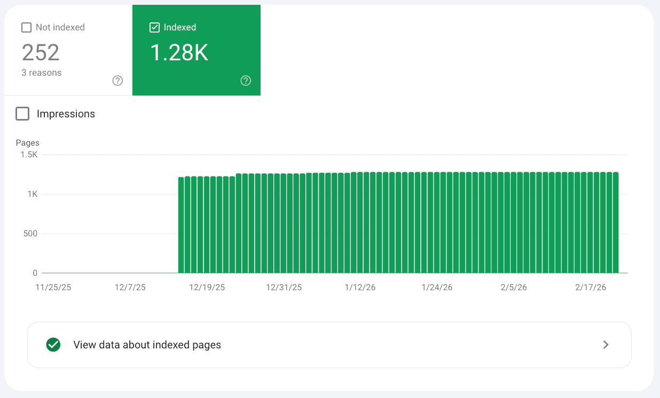Uncheck the Indexed checkbox

pyautogui.click(x=154, y=27)
